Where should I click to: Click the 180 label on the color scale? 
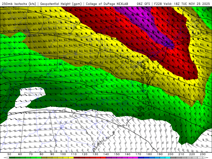pyautogui.click(x=149, y=154)
